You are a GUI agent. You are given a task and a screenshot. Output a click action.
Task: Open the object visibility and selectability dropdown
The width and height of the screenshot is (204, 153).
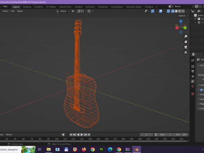147,11
